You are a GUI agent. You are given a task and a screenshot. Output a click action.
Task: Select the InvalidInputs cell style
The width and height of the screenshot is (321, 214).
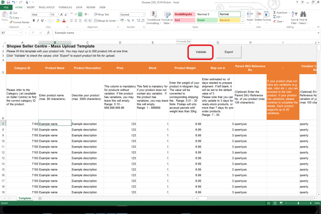pyautogui.click(x=184, y=14)
